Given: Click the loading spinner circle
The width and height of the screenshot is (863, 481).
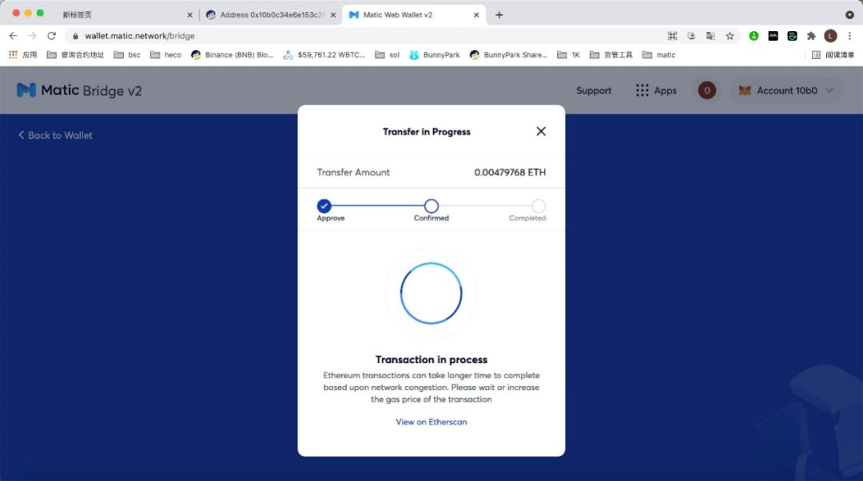Looking at the screenshot, I should pyautogui.click(x=431, y=293).
